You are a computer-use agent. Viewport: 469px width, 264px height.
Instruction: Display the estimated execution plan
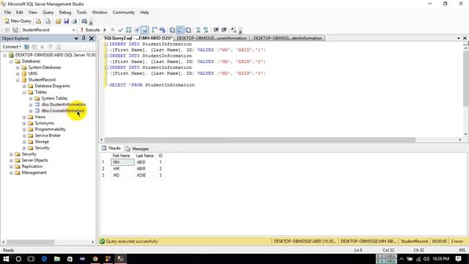point(129,30)
